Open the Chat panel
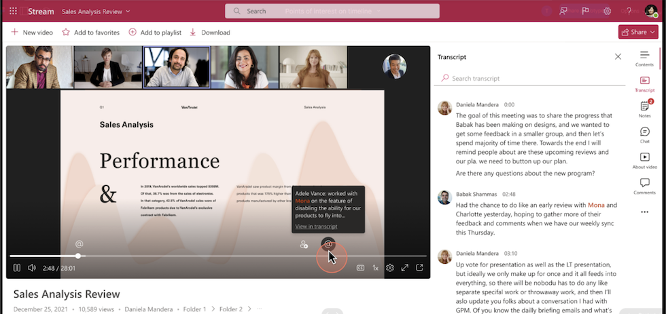Image resolution: width=666 pixels, height=314 pixels. click(644, 135)
